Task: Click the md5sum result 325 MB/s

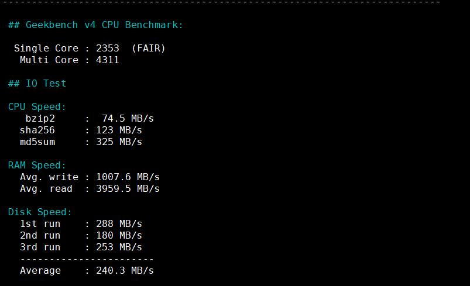Action: [119, 142]
